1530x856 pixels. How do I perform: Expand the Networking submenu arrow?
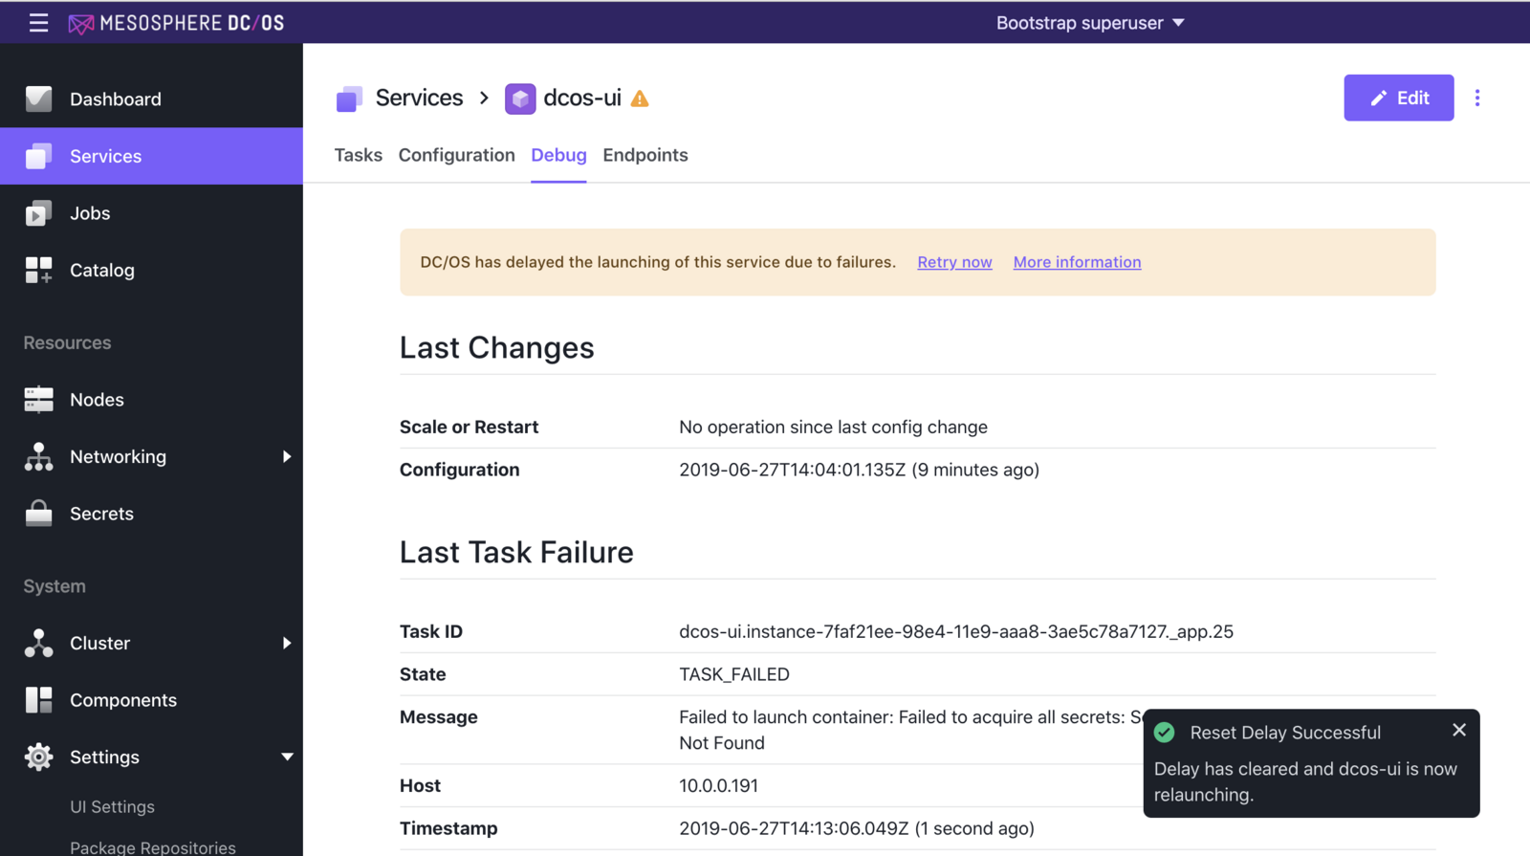pyautogui.click(x=286, y=457)
